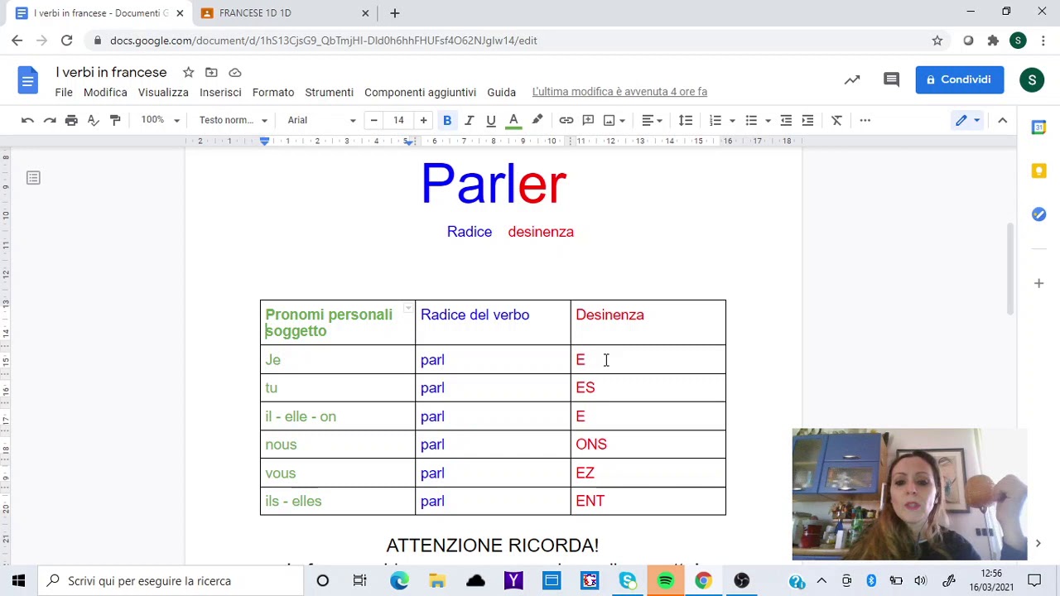This screenshot has width=1060, height=596.
Task: Star the document I verbi in francese
Action: coord(188,72)
